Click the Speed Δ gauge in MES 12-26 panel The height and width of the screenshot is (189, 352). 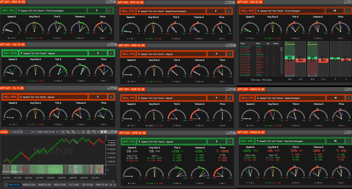(11, 27)
